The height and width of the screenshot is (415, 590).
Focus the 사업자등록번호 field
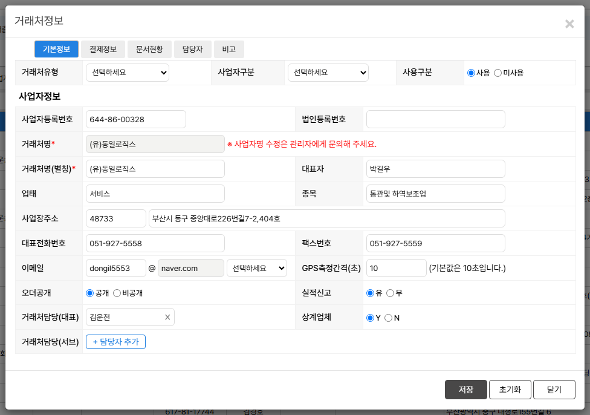tap(136, 119)
